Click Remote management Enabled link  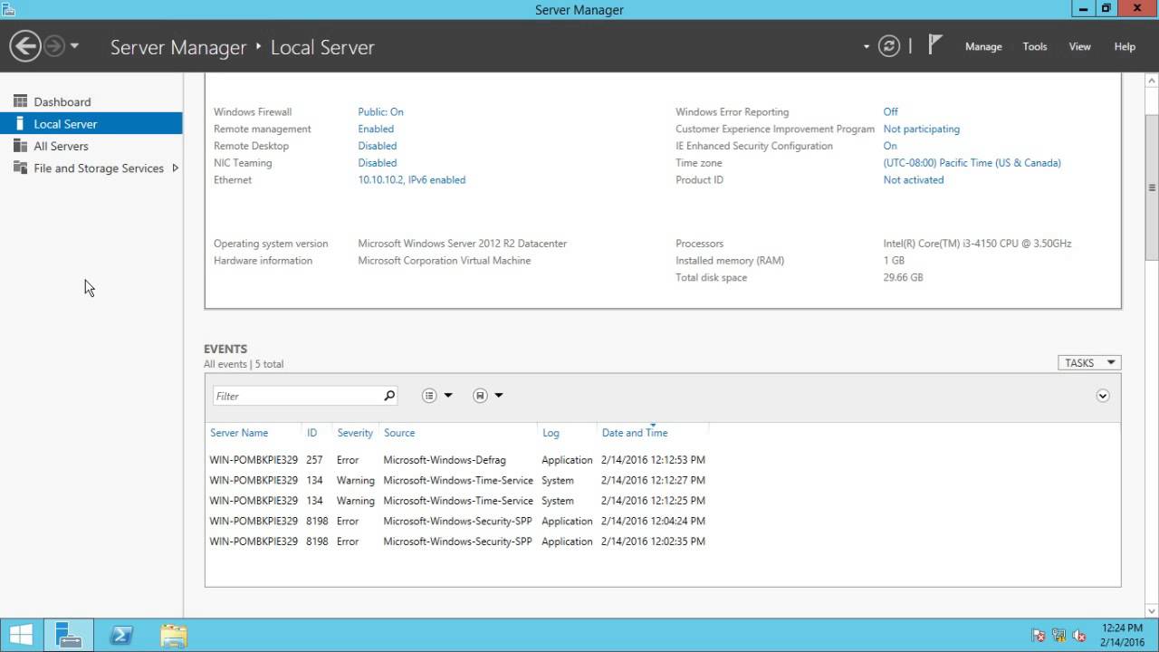pyautogui.click(x=376, y=129)
